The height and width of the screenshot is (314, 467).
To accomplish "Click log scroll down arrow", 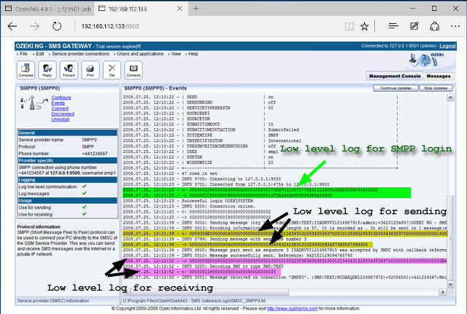I will (450, 284).
